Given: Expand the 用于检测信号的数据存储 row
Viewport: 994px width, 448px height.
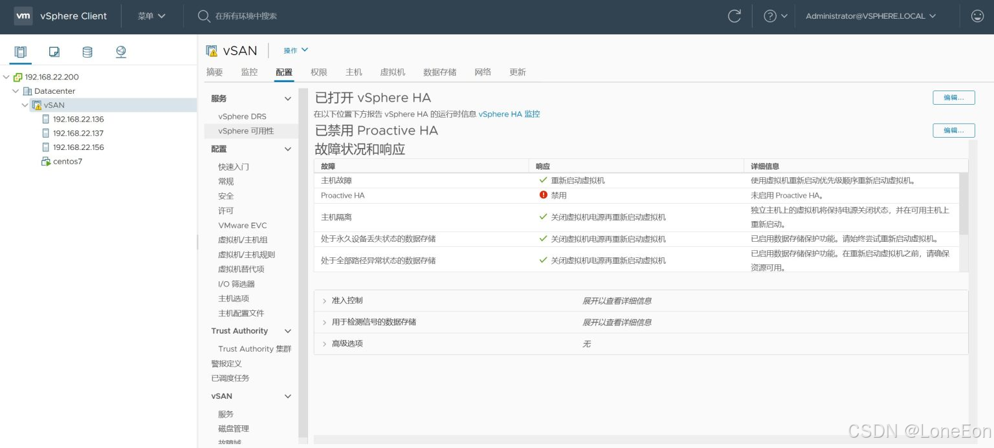Looking at the screenshot, I should click(x=324, y=322).
